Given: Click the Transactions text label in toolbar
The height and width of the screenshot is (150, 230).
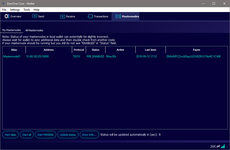Looking at the screenshot, I should pyautogui.click(x=101, y=16).
